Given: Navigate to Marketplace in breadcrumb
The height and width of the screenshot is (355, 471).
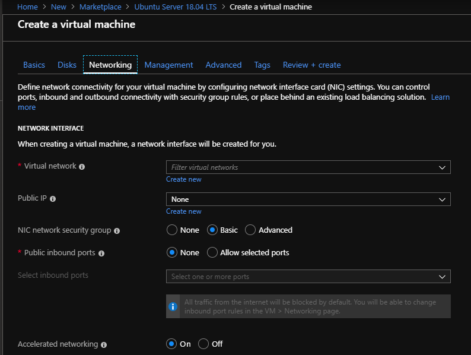Looking at the screenshot, I should pyautogui.click(x=100, y=7).
